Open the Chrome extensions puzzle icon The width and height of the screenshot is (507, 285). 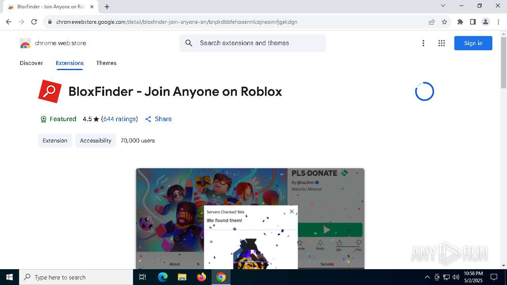[460, 22]
